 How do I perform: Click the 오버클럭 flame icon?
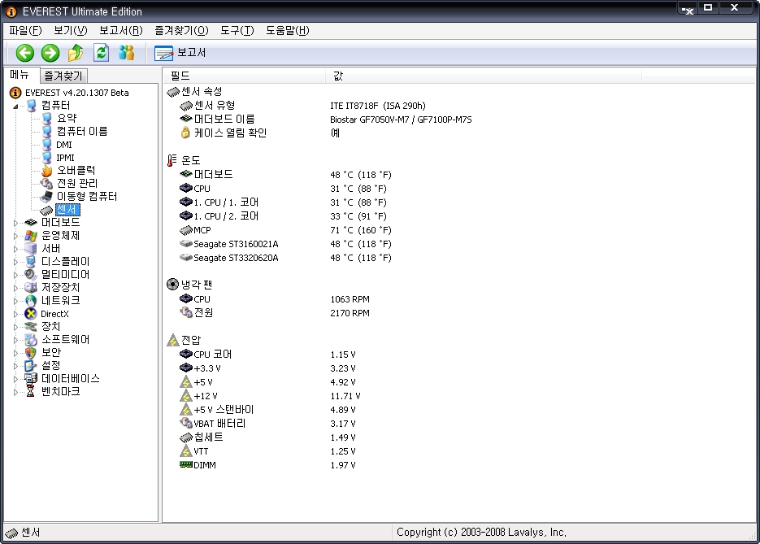coord(46,171)
